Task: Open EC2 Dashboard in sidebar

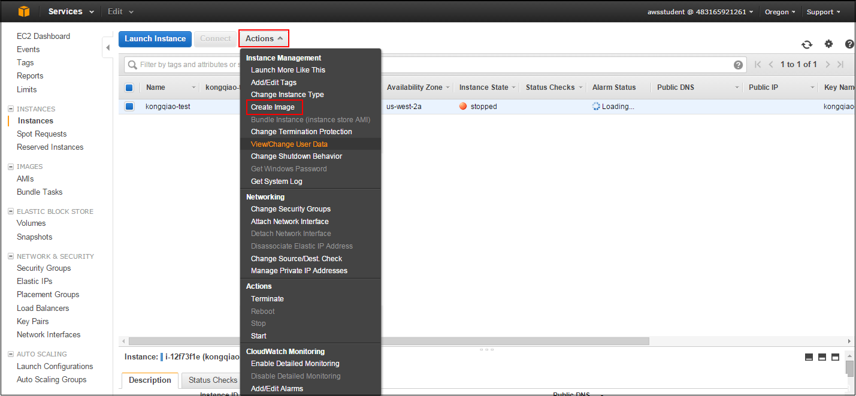Action: coord(43,37)
